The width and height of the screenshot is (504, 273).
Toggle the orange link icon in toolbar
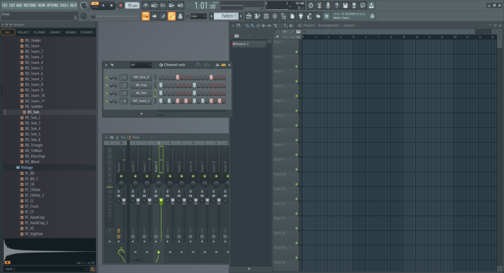pyautogui.click(x=172, y=16)
